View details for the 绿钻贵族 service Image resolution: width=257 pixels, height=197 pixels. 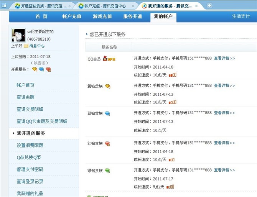click(224, 170)
